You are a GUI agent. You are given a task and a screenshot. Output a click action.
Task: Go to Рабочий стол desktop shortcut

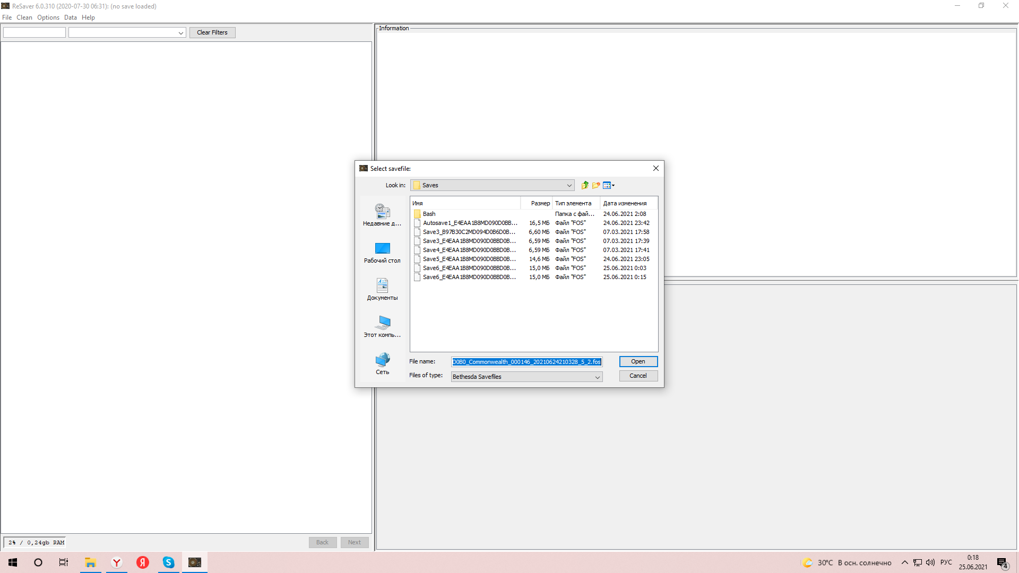[382, 252]
